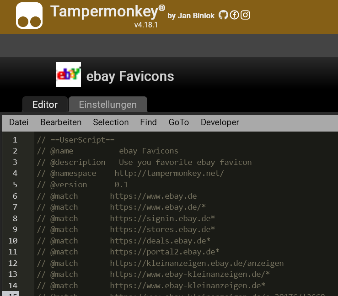338x296 pixels.
Task: Place cursor on the @description line text
Action: coord(185,162)
